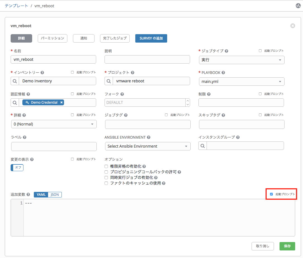Image resolution: width=303 pixels, height=258 pixels.
Task: Click help icon next to ファクトのキャッシュの使用
Action: coord(164,183)
